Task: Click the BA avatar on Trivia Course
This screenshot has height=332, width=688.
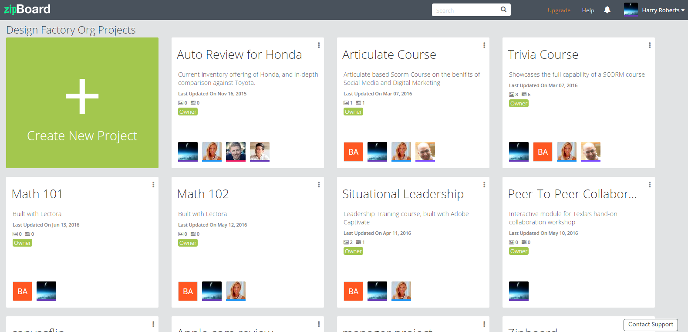Action: point(543,152)
